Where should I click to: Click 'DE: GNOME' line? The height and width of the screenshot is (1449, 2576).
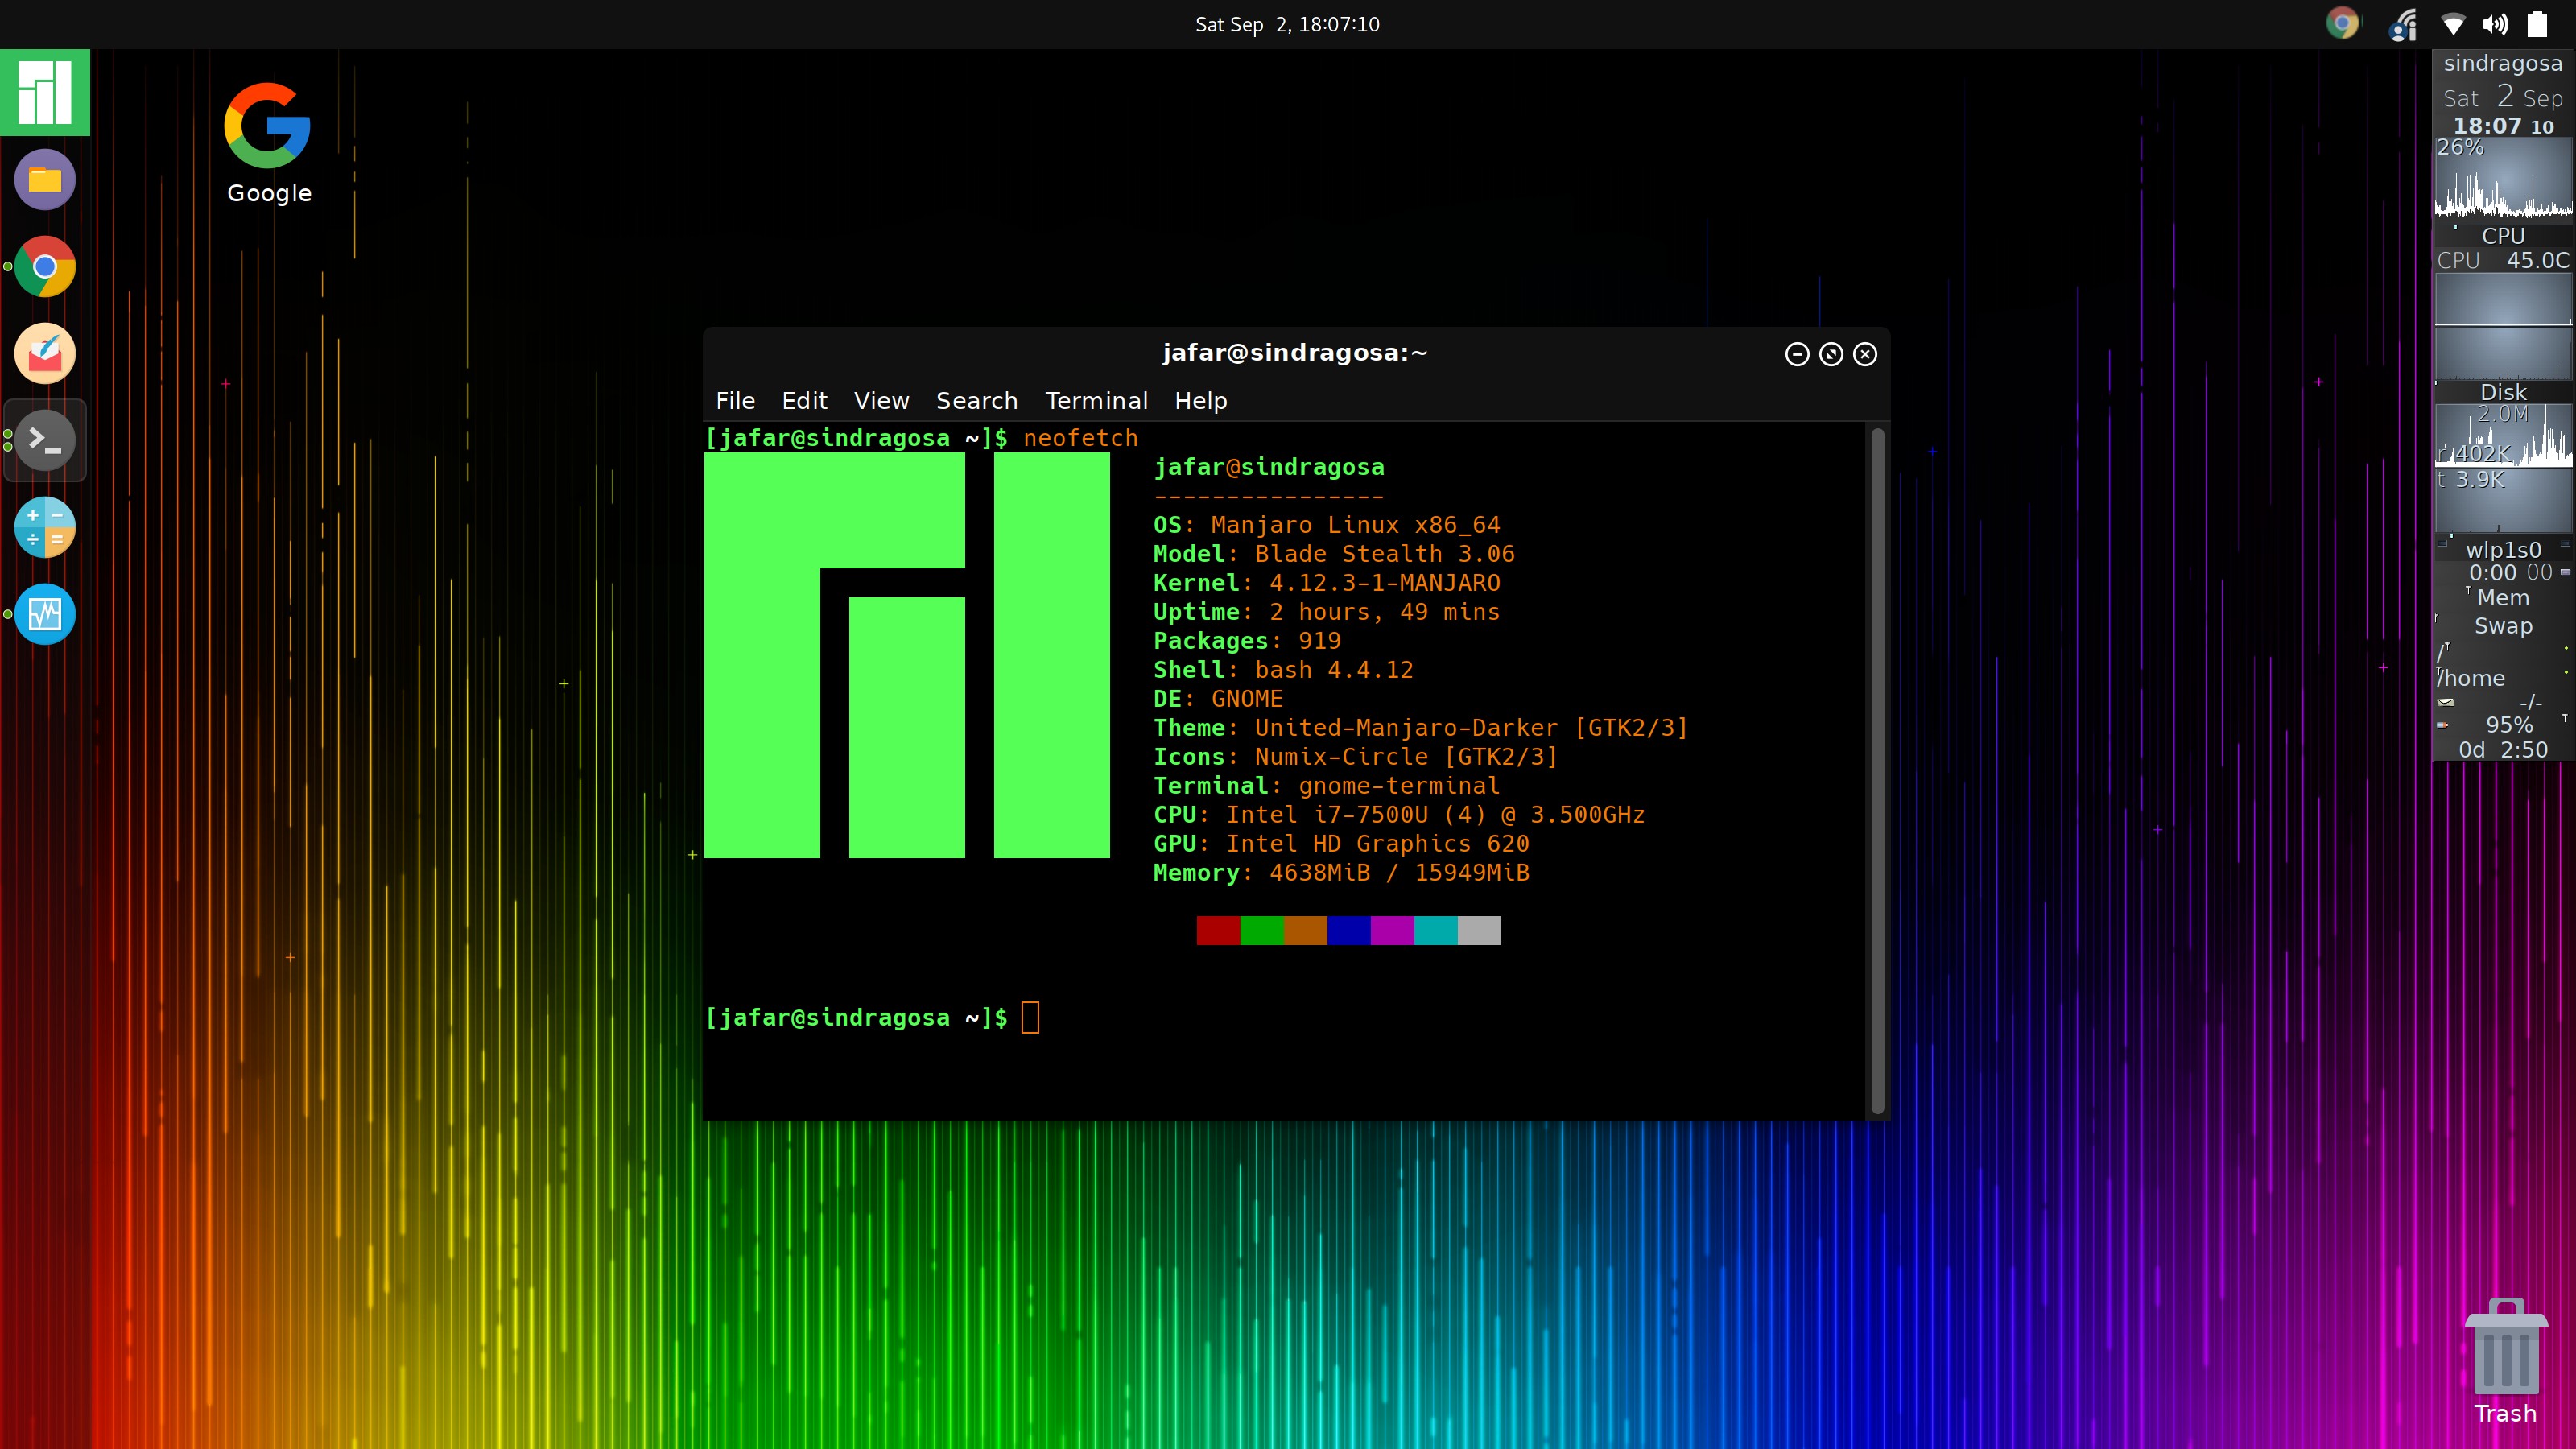[x=1218, y=699]
